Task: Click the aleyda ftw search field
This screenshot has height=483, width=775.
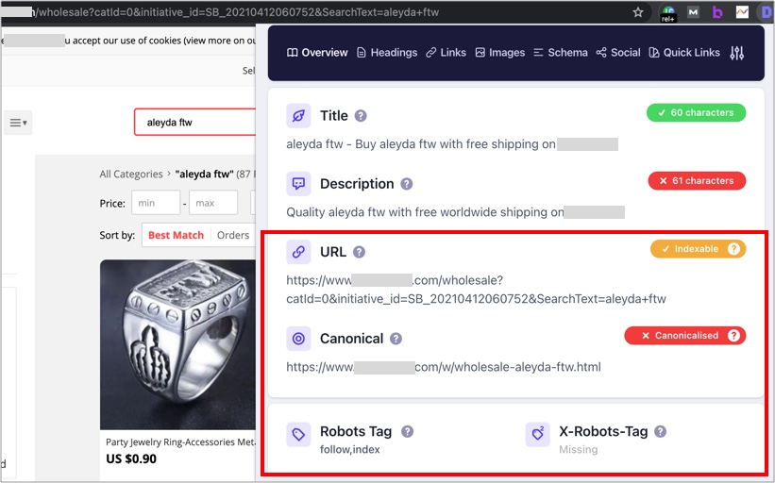Action: point(195,122)
